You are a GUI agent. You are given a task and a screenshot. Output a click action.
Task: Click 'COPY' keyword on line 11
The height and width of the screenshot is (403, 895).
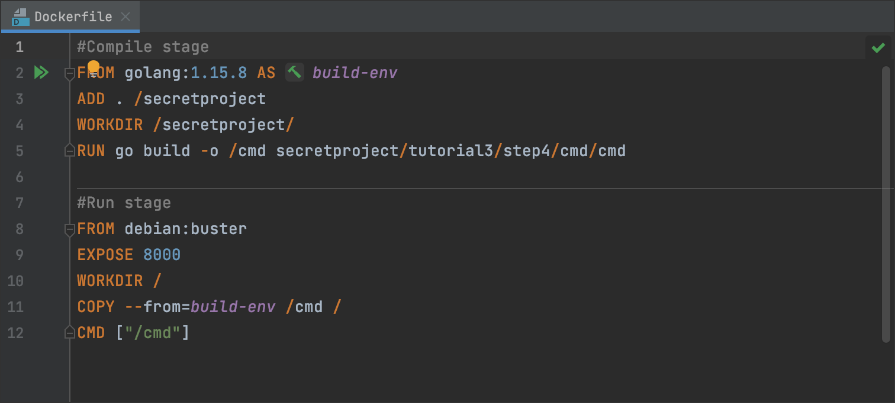pyautogui.click(x=96, y=307)
